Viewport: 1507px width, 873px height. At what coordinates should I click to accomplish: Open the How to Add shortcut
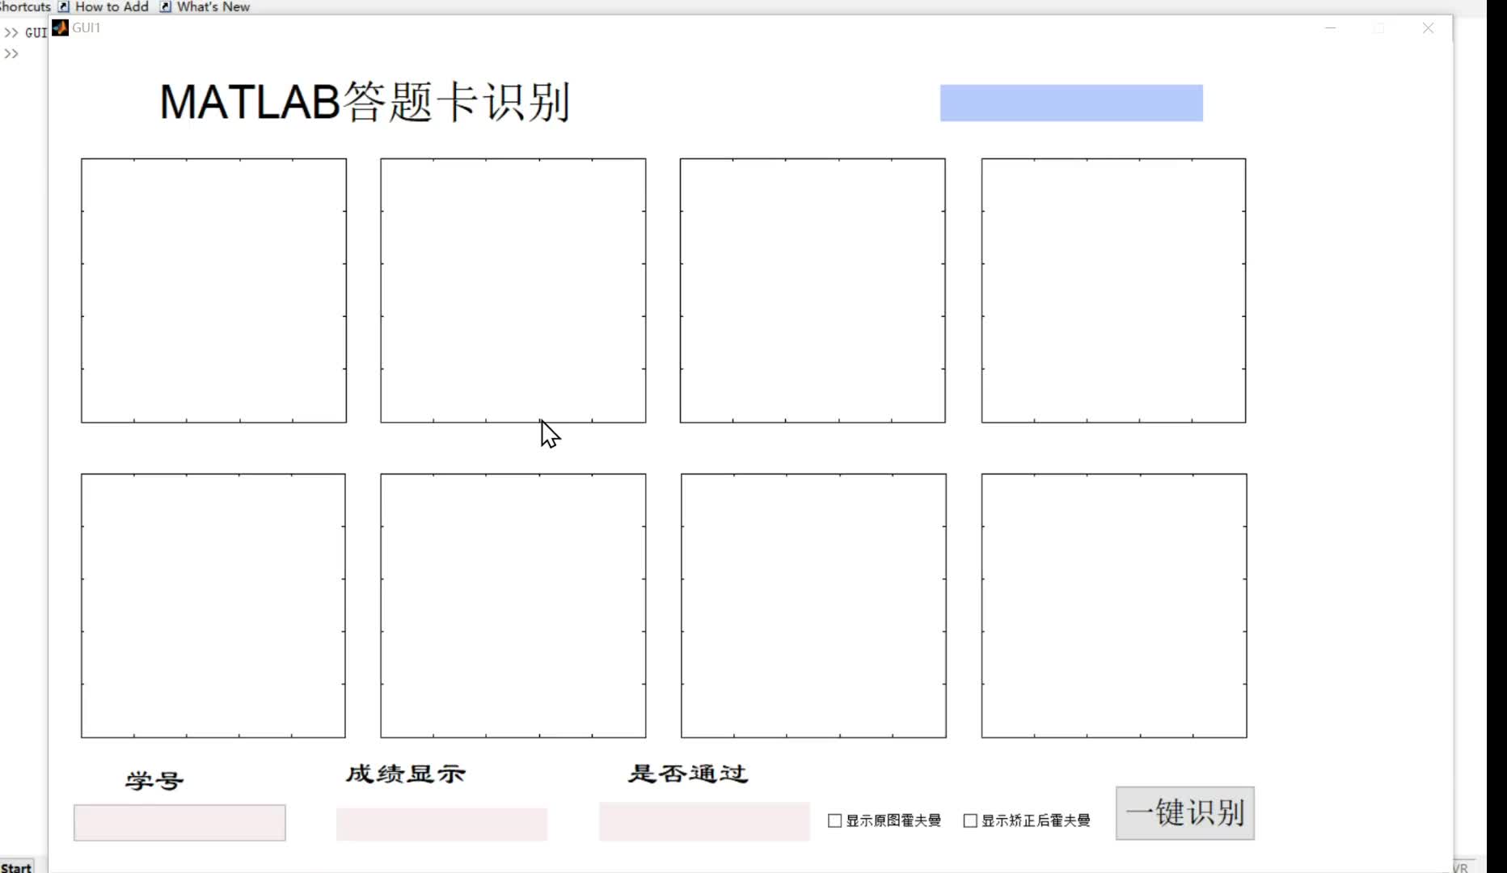tap(103, 6)
